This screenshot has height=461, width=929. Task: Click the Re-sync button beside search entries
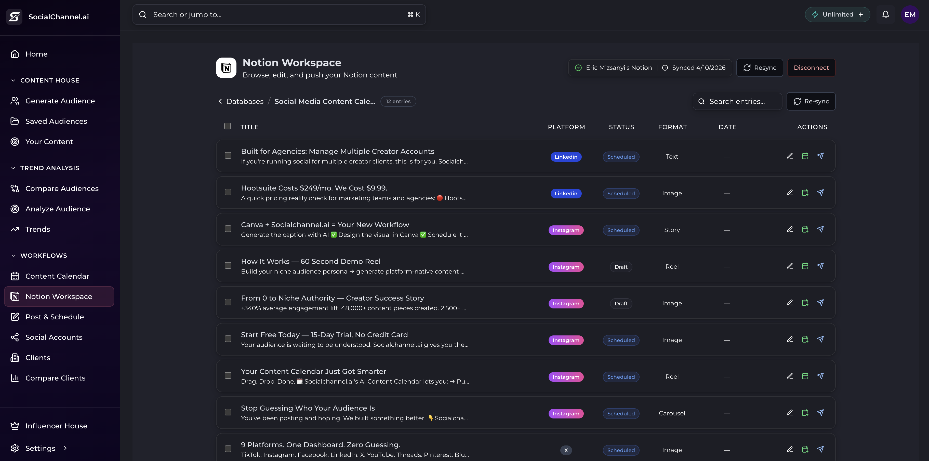coord(811,102)
